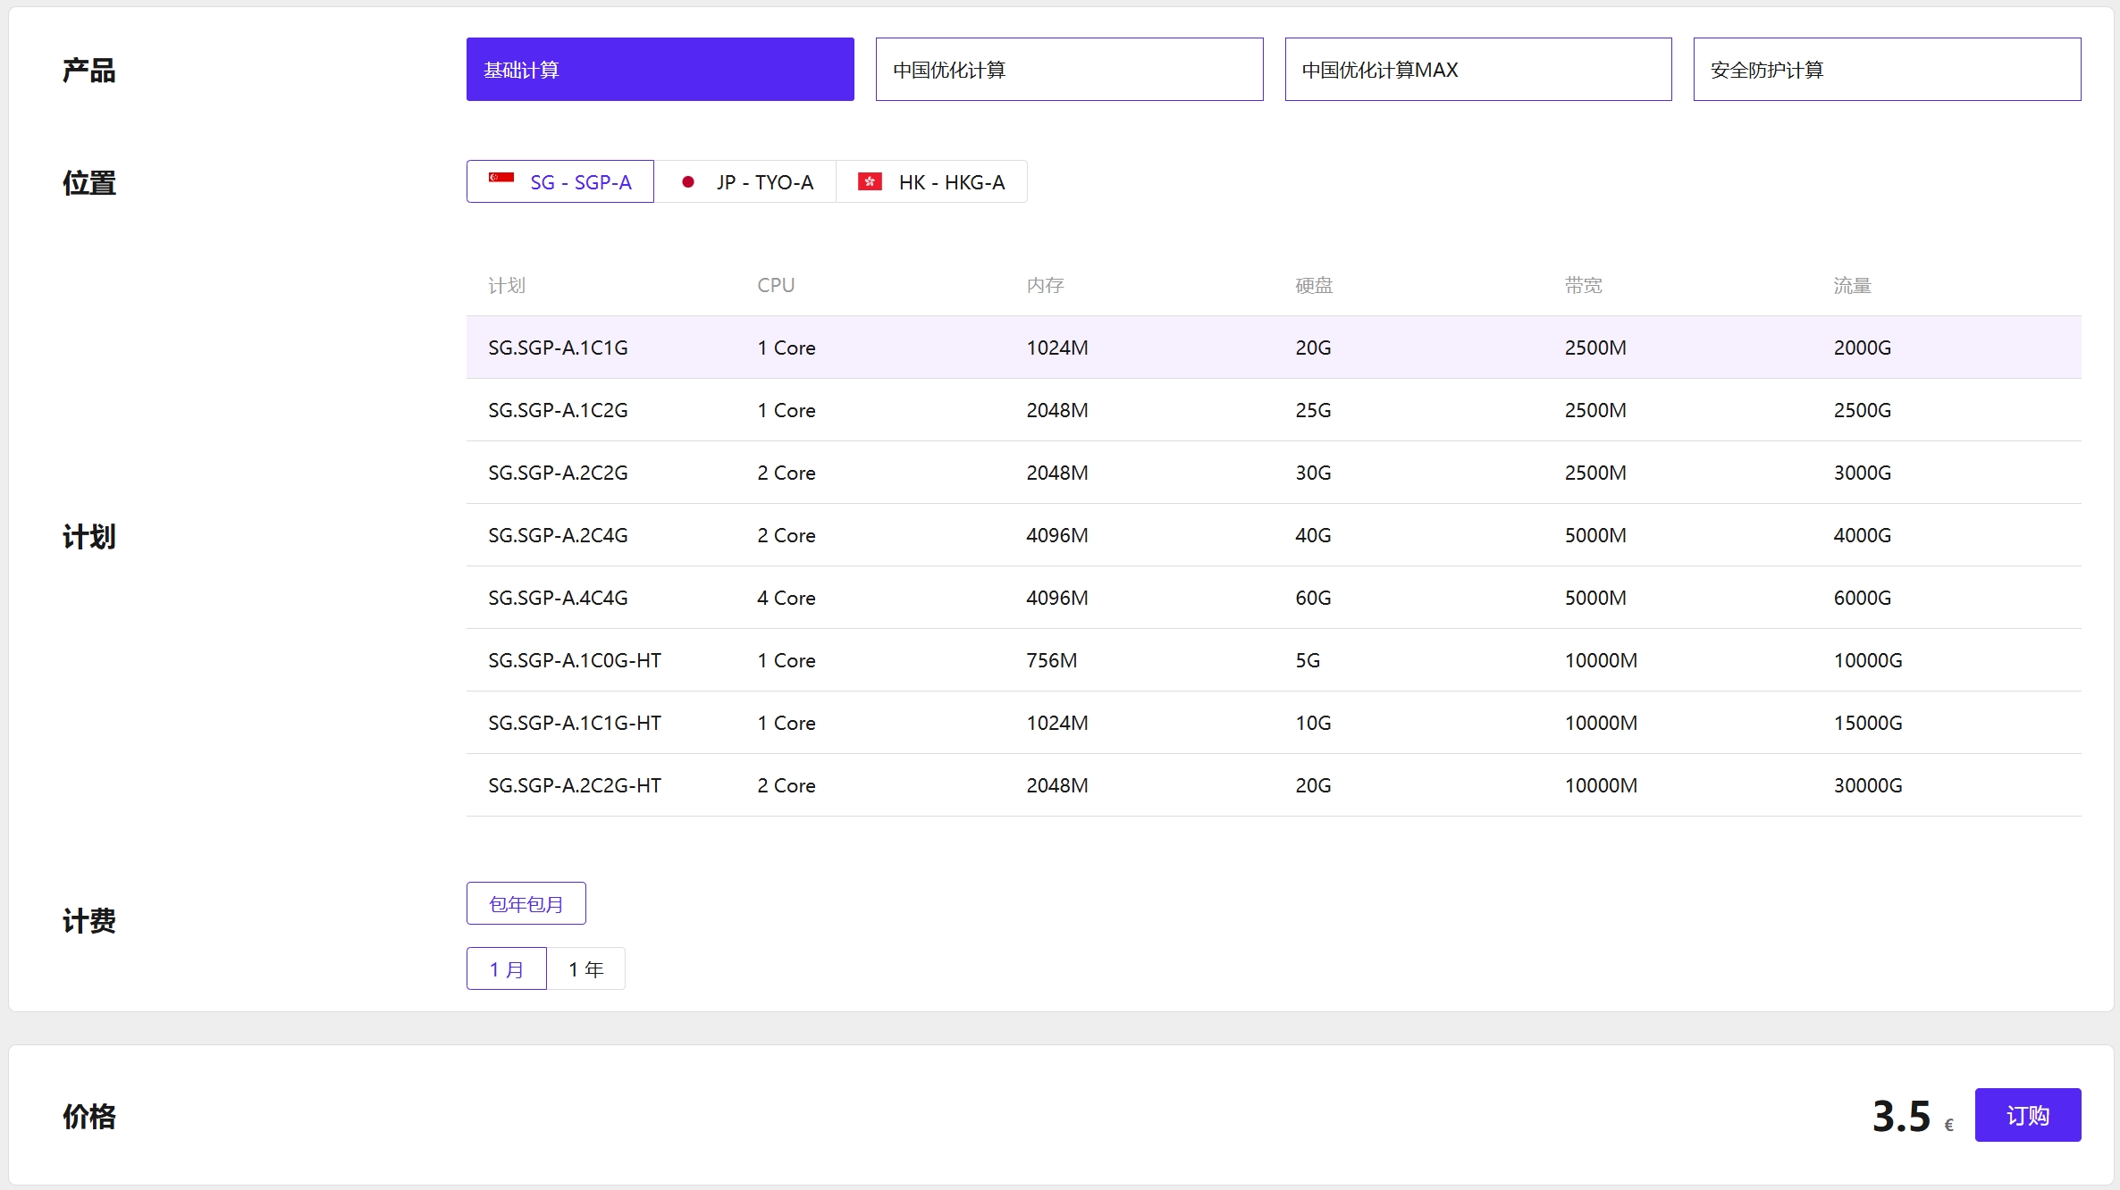Switch to 中国优化计算 product
This screenshot has width=2120, height=1190.
(x=1069, y=70)
